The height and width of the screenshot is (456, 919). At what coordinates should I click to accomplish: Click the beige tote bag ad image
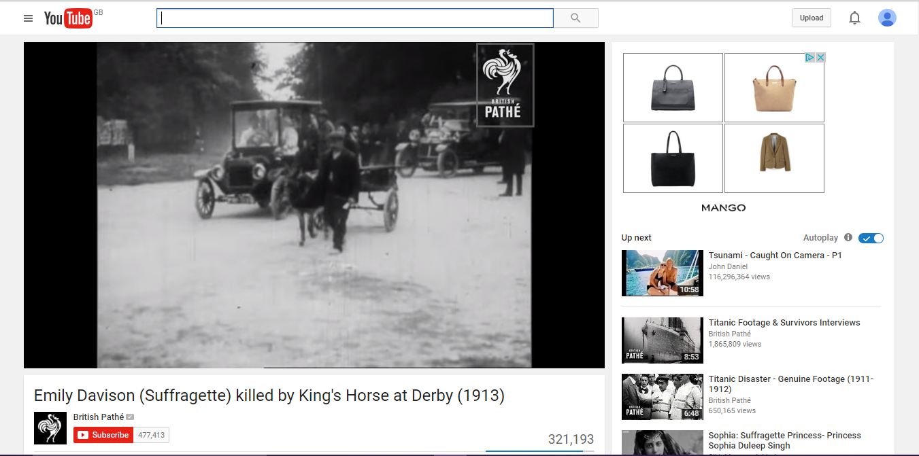click(x=774, y=88)
